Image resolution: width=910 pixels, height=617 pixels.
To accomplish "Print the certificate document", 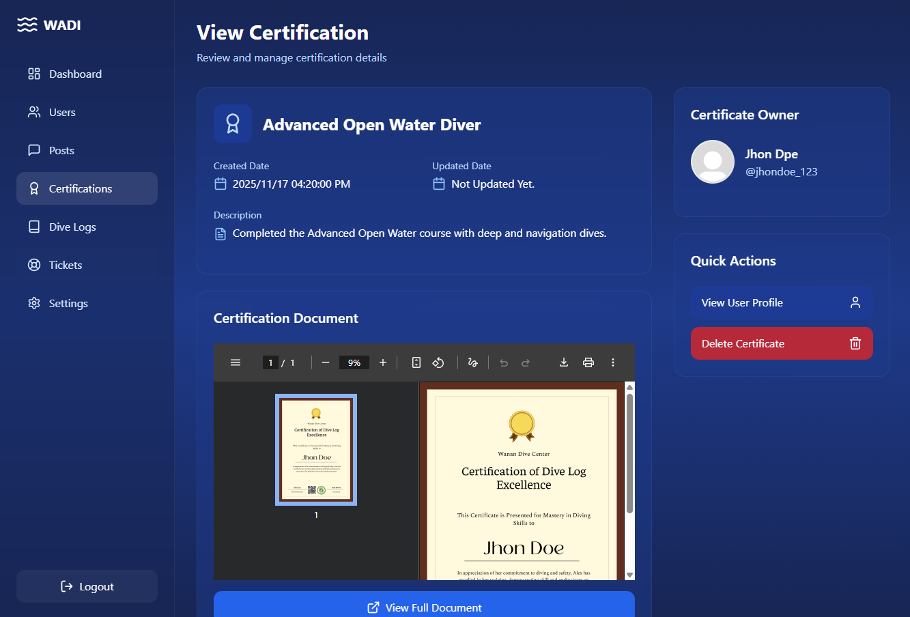I will (588, 362).
